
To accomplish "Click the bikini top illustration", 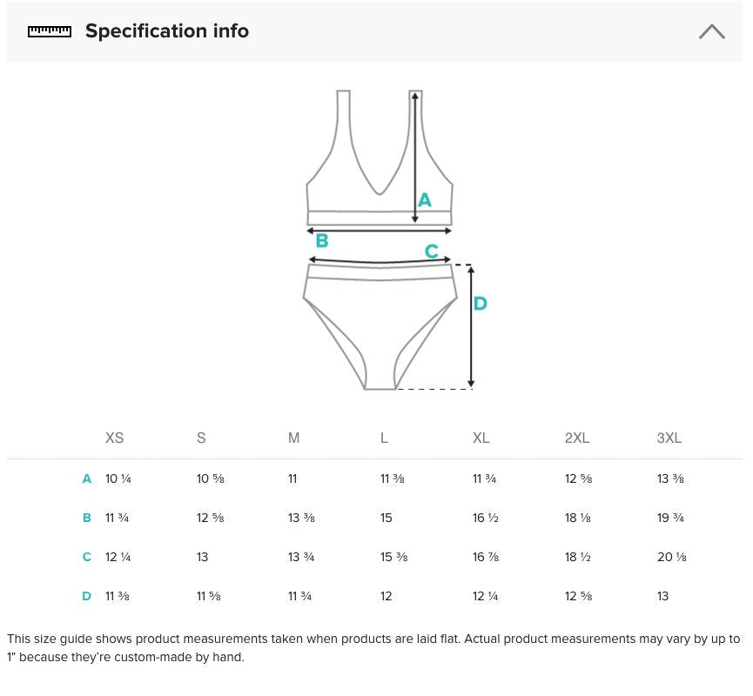I will point(380,158).
